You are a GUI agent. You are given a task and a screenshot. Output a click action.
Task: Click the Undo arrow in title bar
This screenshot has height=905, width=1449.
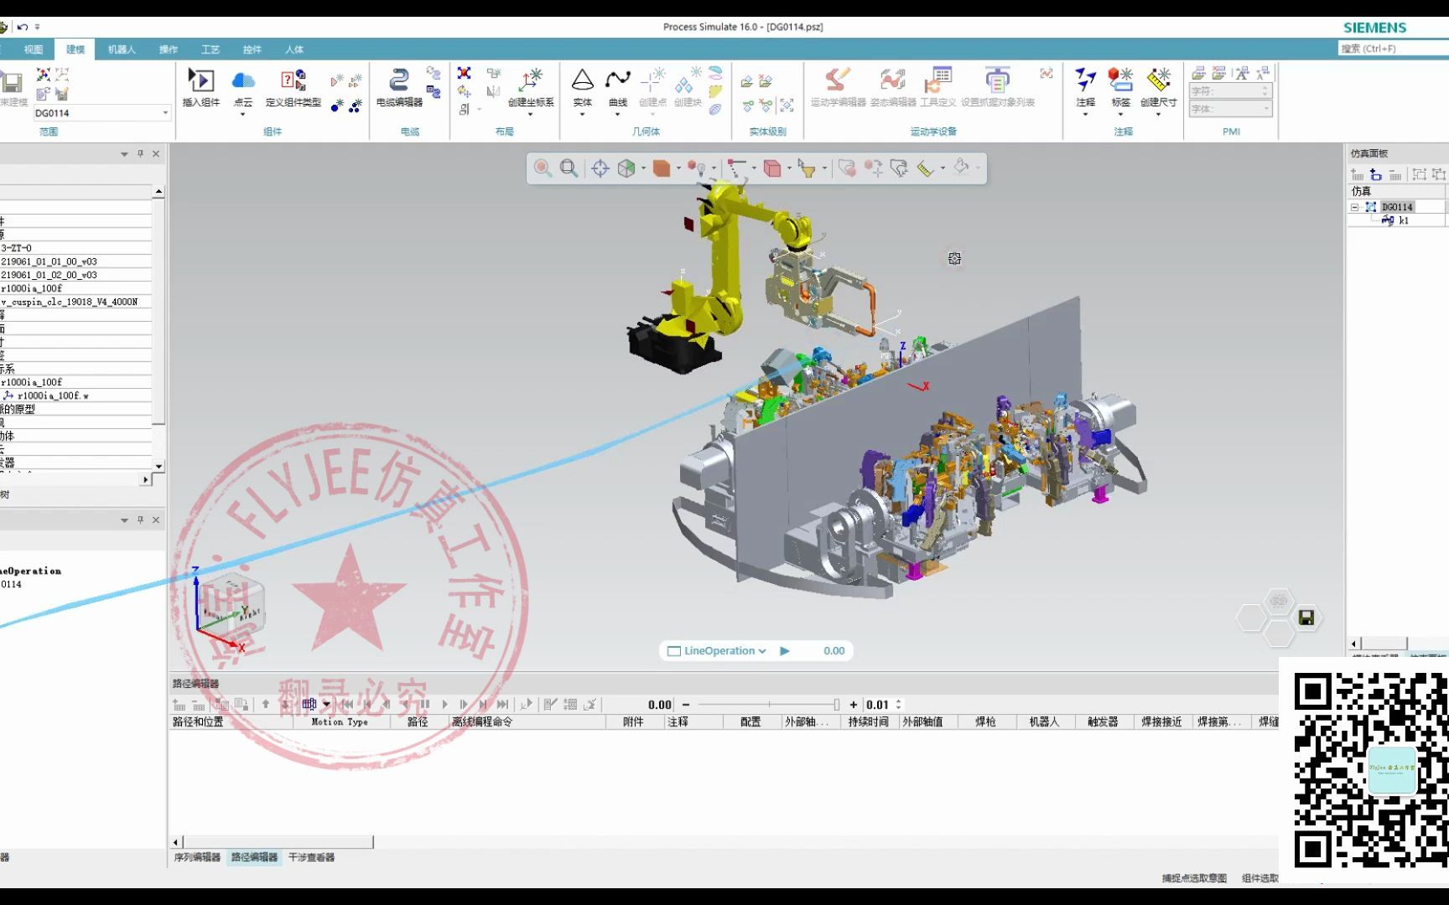(23, 27)
